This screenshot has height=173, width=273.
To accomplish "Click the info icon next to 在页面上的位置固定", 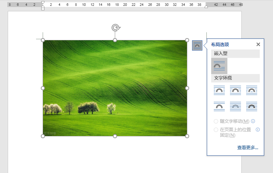I will [x=258, y=130].
